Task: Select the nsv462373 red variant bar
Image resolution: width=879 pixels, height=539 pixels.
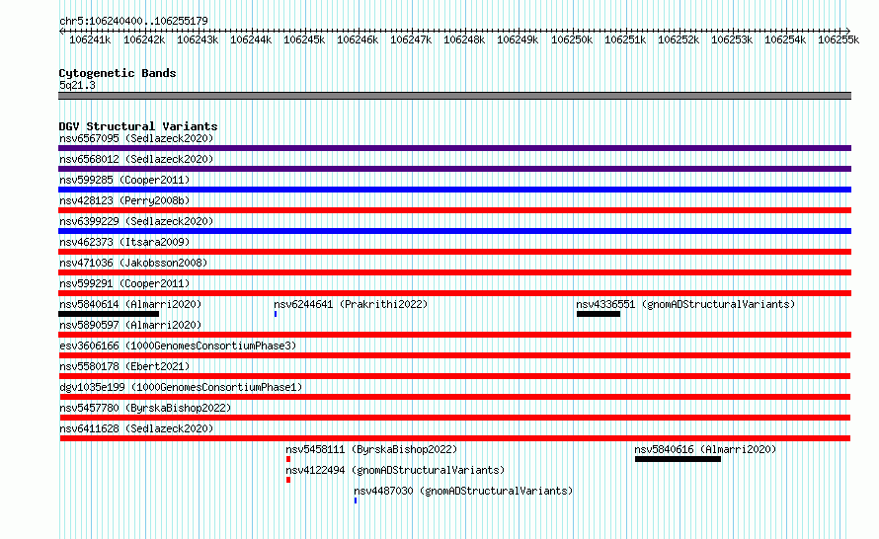Action: tap(454, 252)
